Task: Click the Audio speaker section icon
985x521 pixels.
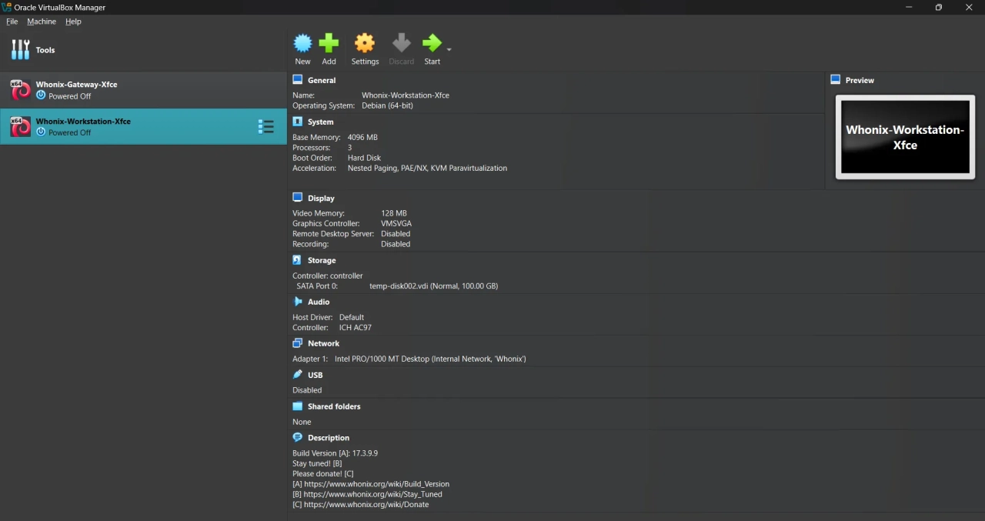Action: (298, 302)
